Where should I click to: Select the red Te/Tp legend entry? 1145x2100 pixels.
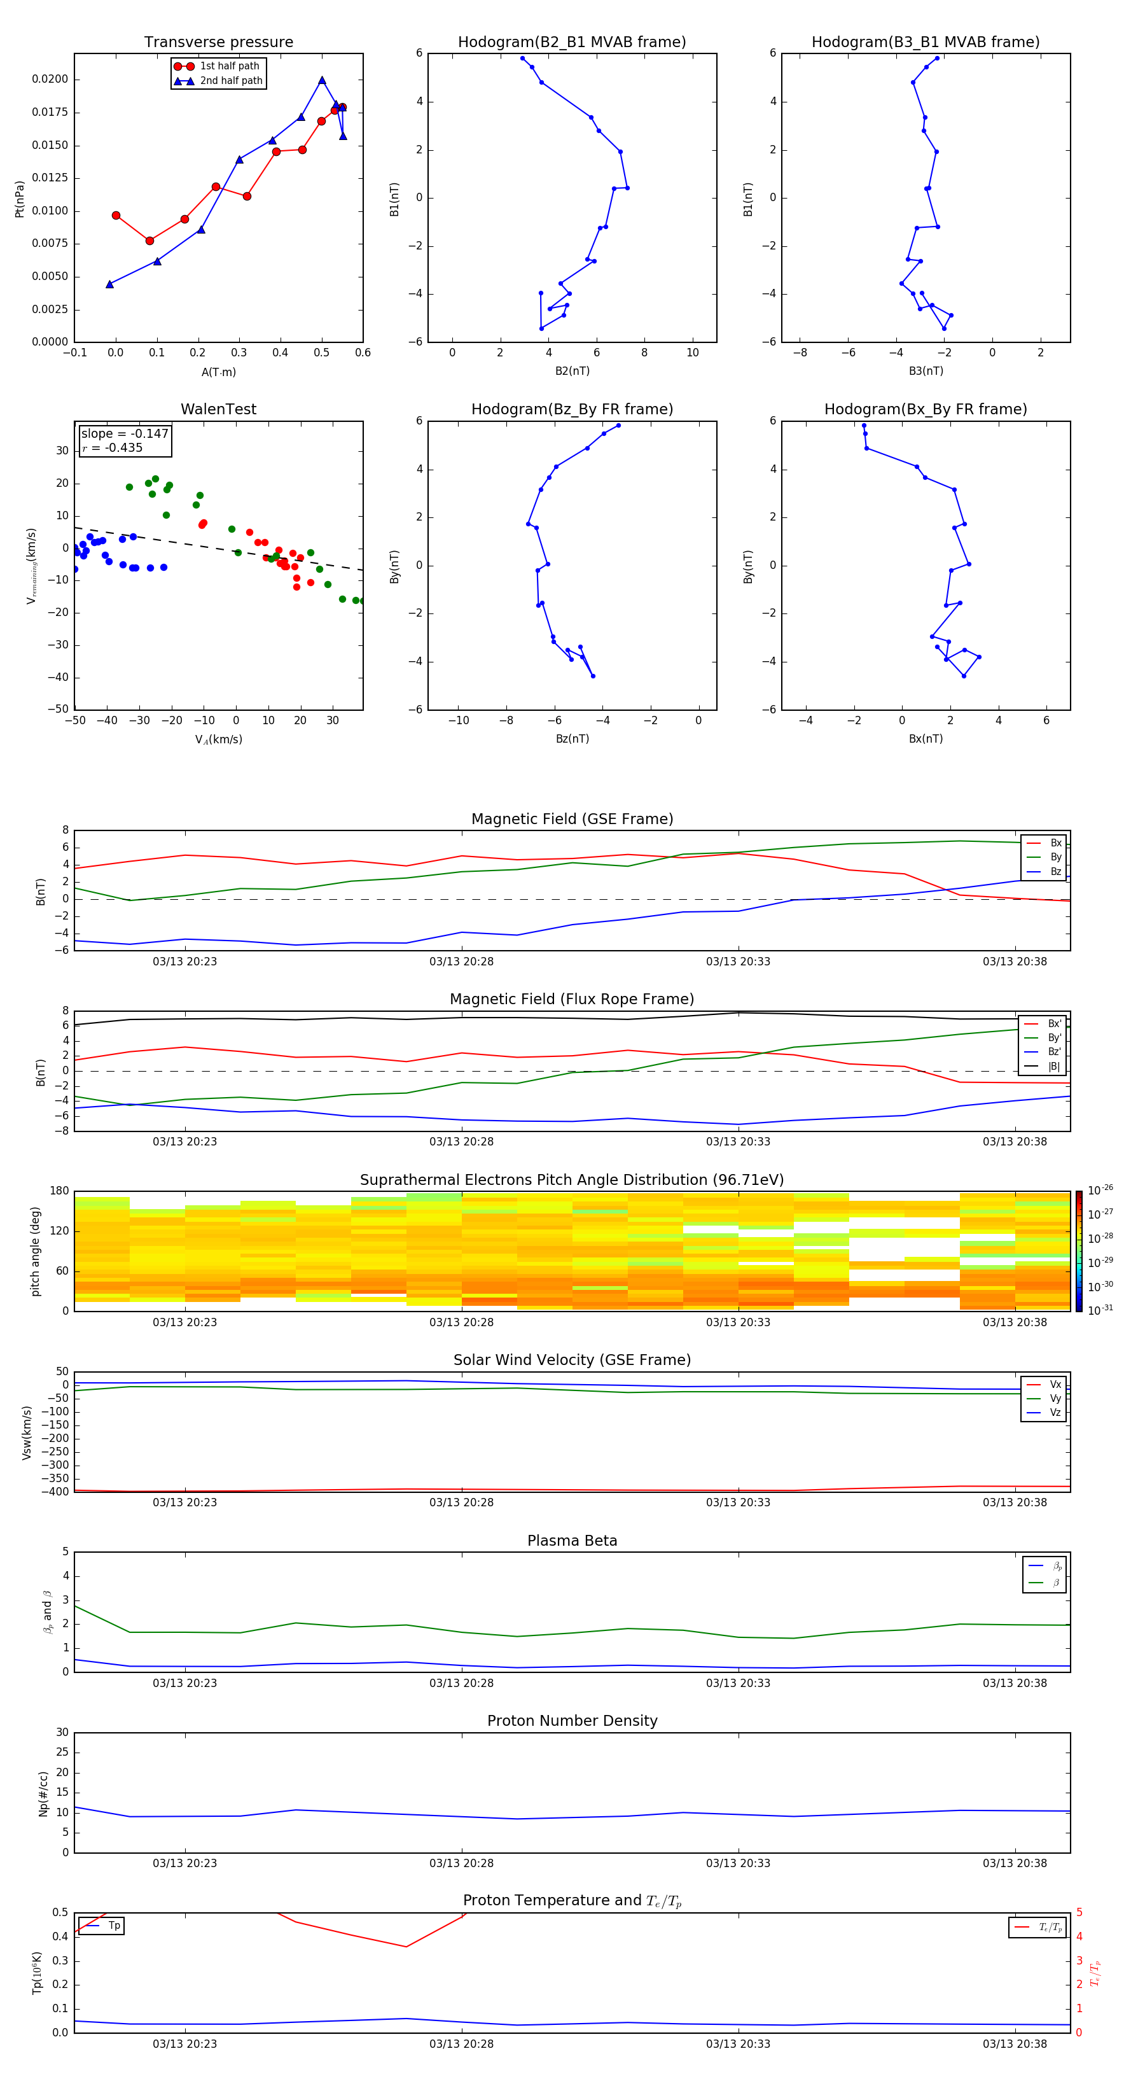tap(1038, 1927)
